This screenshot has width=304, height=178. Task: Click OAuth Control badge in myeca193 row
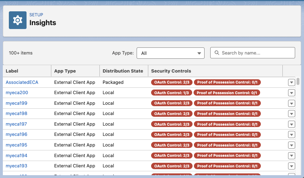pos(172,166)
